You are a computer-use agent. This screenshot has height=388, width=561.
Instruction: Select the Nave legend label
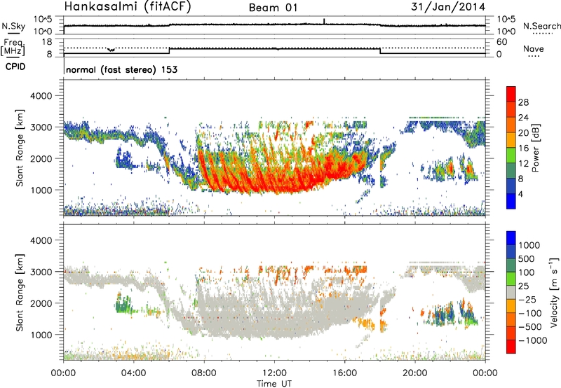[x=534, y=48]
